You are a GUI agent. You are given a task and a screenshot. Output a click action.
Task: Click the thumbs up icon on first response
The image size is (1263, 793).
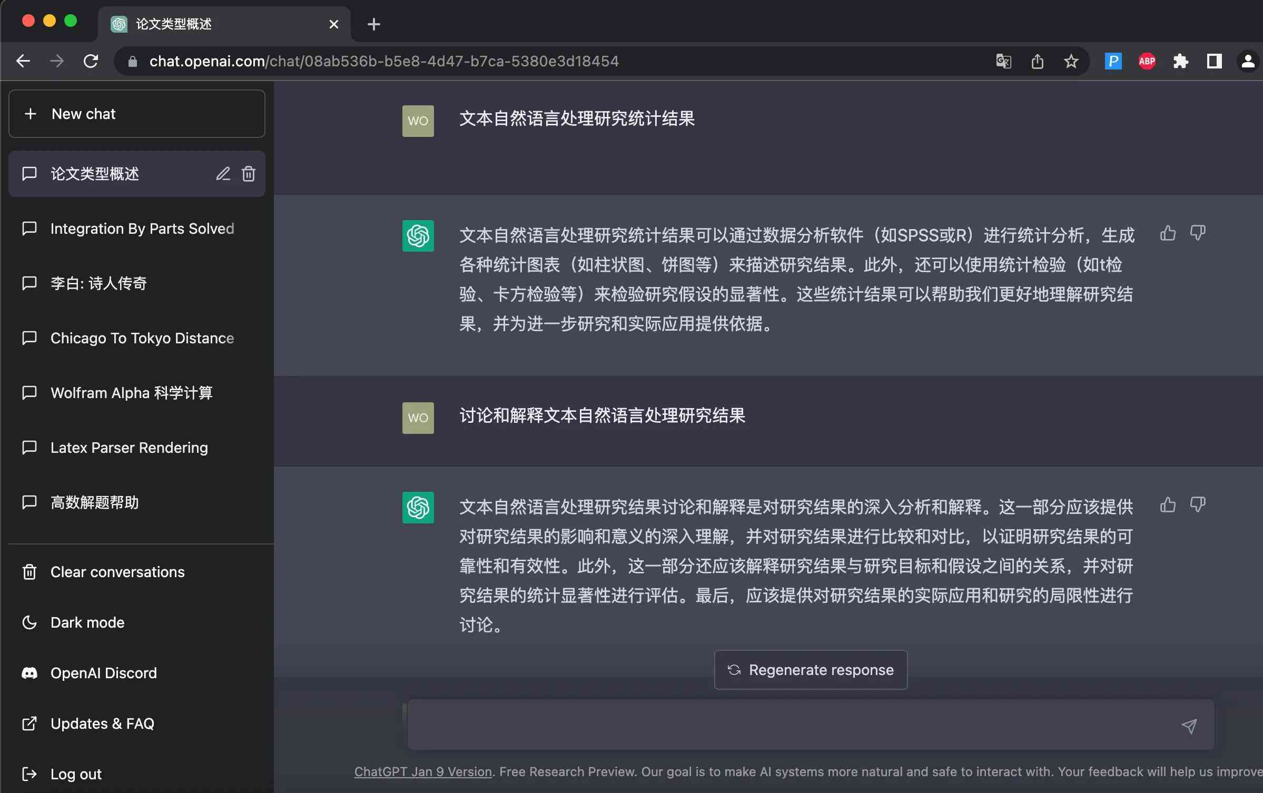[x=1168, y=234]
